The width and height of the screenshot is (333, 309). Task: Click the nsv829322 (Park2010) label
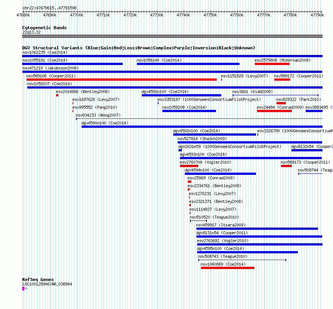point(298,99)
